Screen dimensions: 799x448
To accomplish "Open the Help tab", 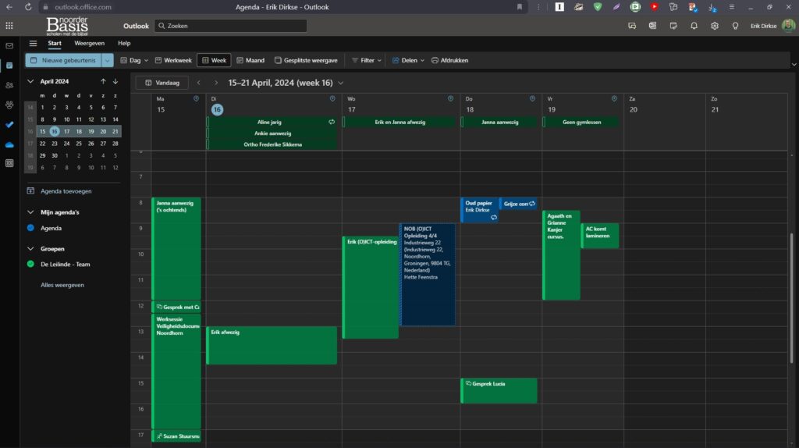I will tap(124, 44).
